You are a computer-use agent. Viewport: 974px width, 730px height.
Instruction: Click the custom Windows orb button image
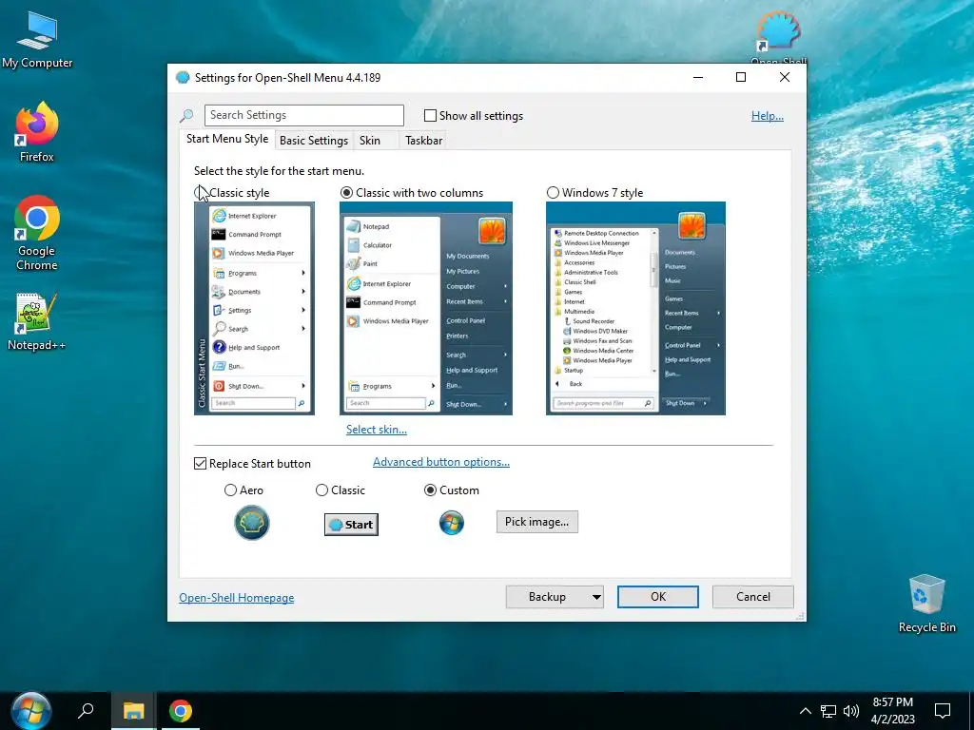[452, 523]
